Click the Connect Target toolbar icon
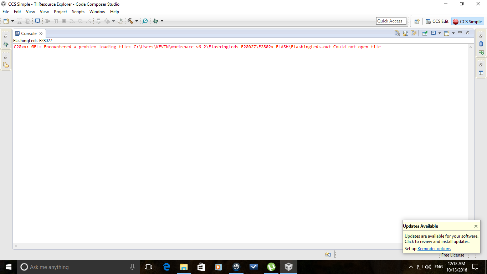 (99, 21)
